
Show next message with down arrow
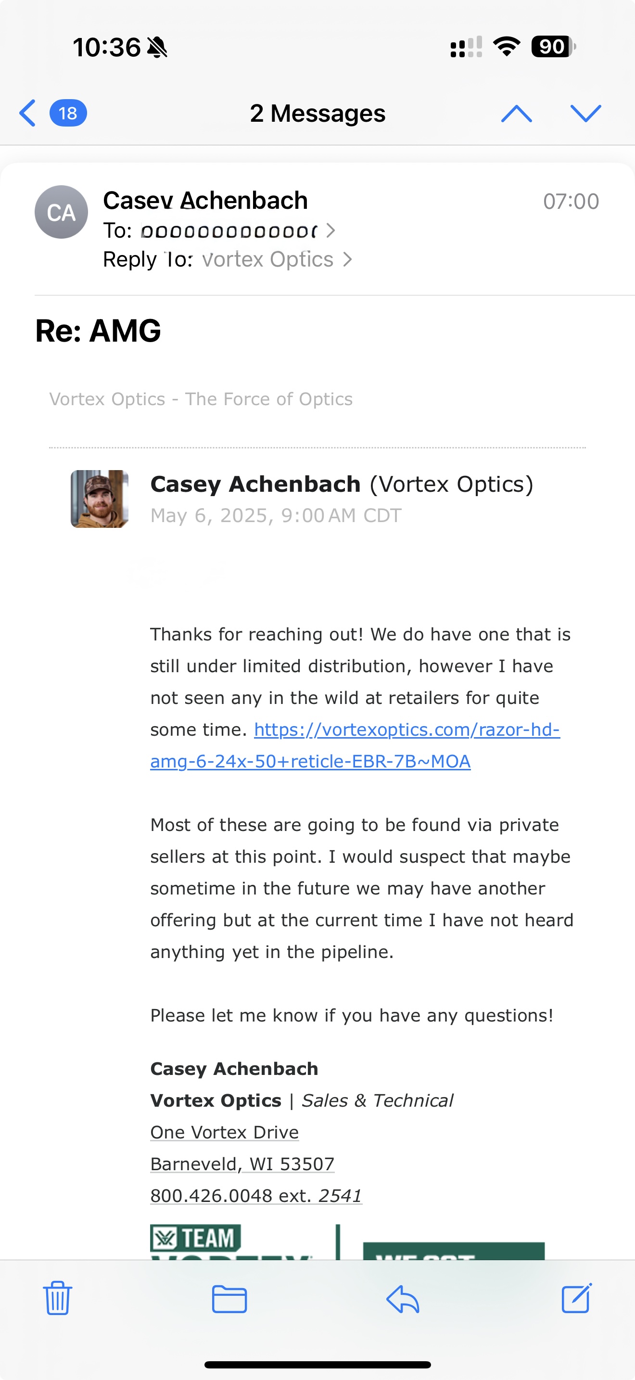point(586,113)
